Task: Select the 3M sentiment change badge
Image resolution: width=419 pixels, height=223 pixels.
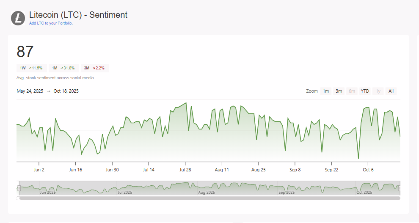Action: click(x=95, y=68)
